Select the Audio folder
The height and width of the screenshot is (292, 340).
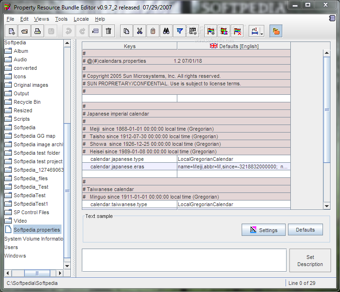click(20, 59)
